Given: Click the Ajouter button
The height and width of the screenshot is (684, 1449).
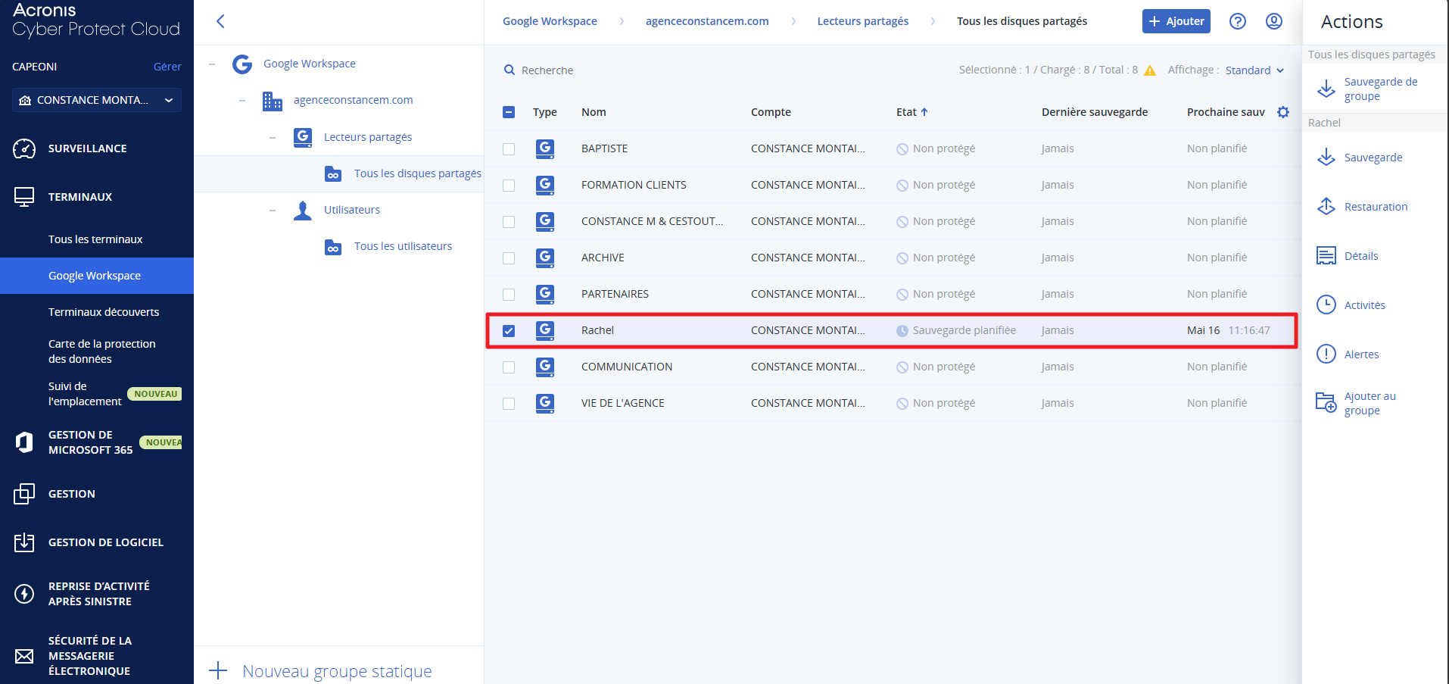Looking at the screenshot, I should [x=1176, y=21].
